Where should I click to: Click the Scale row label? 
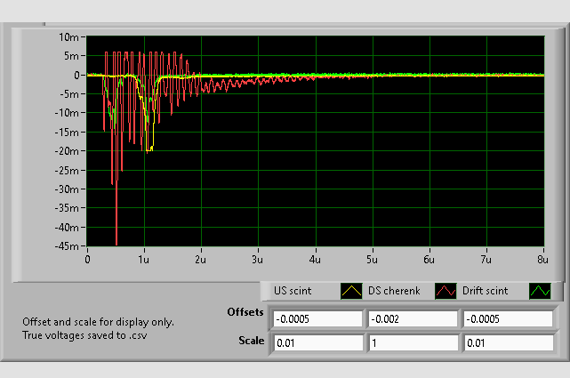tap(252, 340)
